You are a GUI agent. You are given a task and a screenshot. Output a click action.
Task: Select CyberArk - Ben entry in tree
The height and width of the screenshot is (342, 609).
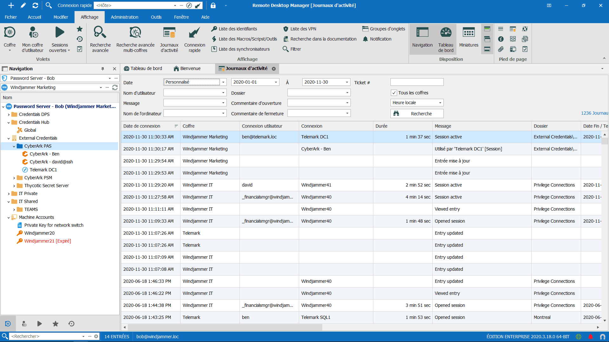(x=44, y=154)
